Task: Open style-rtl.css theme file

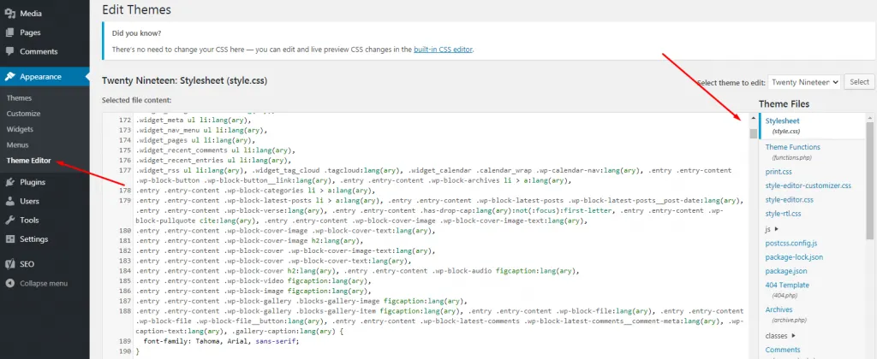Action: [783, 214]
